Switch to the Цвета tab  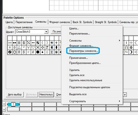tap(9, 22)
